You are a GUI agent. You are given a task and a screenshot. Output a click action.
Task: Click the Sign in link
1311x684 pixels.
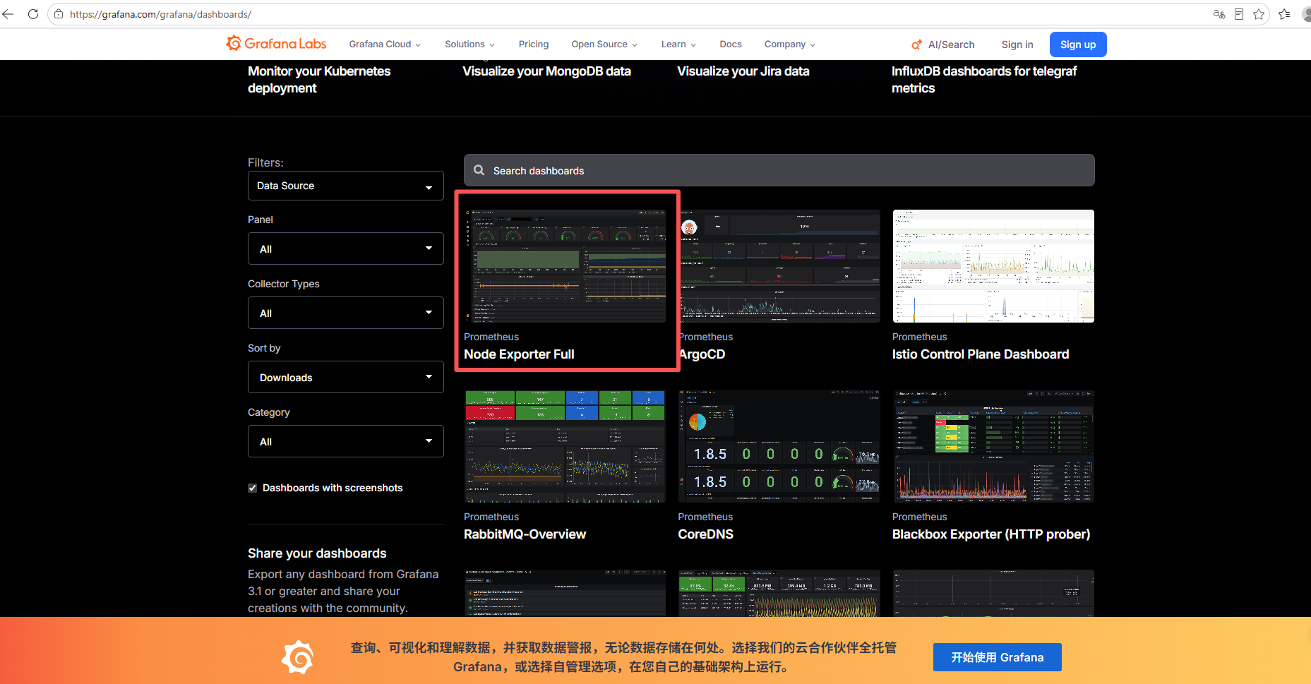[x=1017, y=44]
